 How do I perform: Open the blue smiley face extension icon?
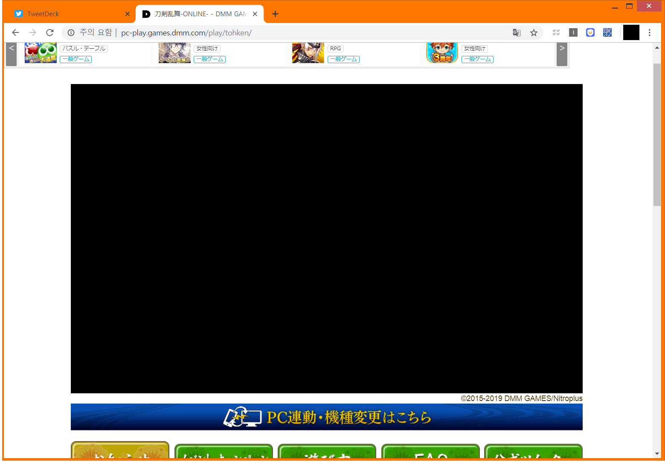pyautogui.click(x=590, y=32)
